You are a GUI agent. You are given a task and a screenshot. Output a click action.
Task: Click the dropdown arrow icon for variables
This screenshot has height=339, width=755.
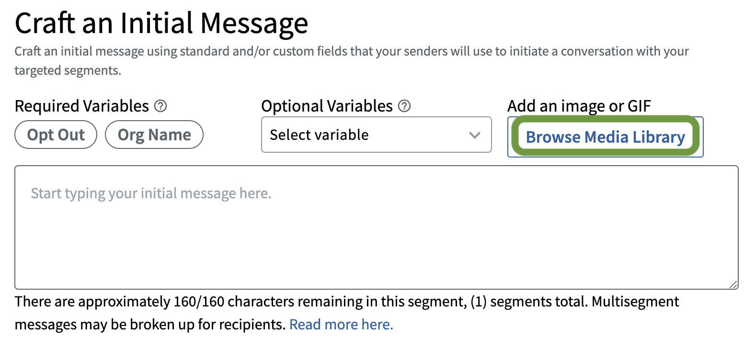coord(475,135)
